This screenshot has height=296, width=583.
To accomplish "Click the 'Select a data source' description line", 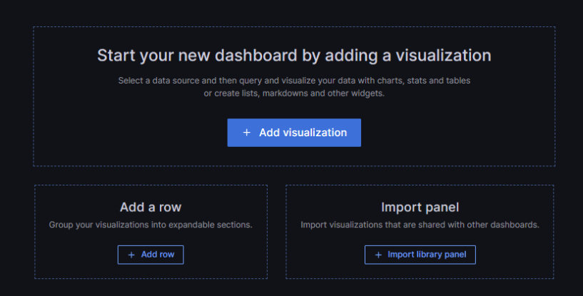I will tap(294, 81).
